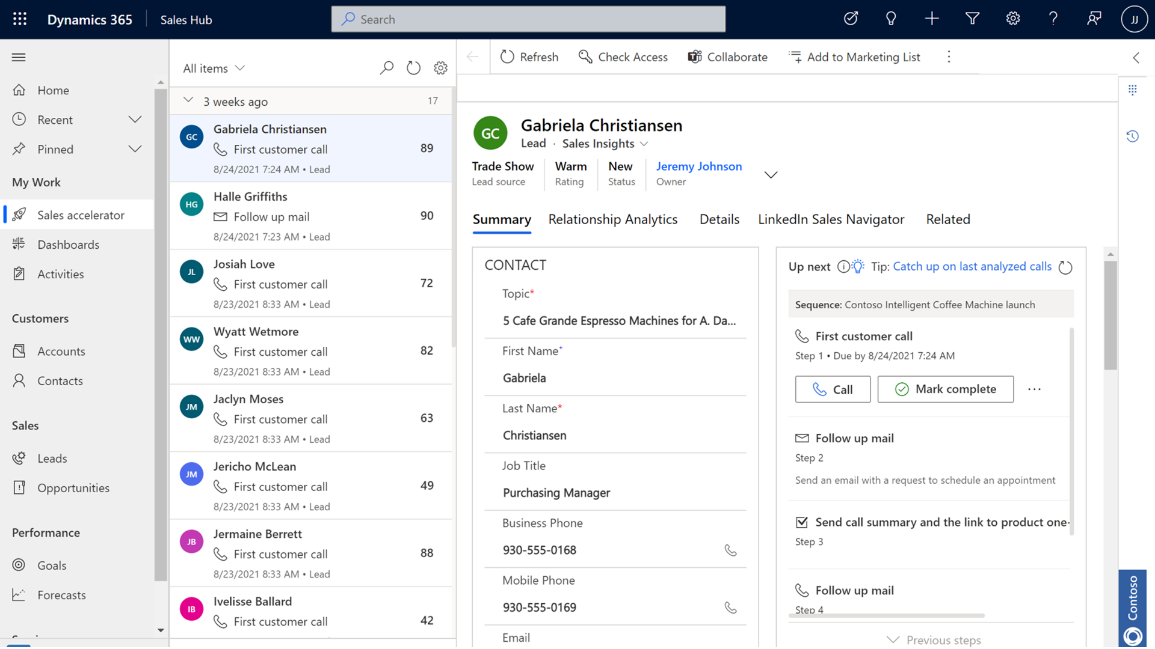Toggle the hamburger navigation menu
This screenshot has height=649, width=1155.
[19, 57]
